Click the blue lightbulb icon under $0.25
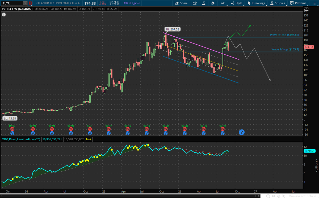319x199 pixels. click(184, 133)
